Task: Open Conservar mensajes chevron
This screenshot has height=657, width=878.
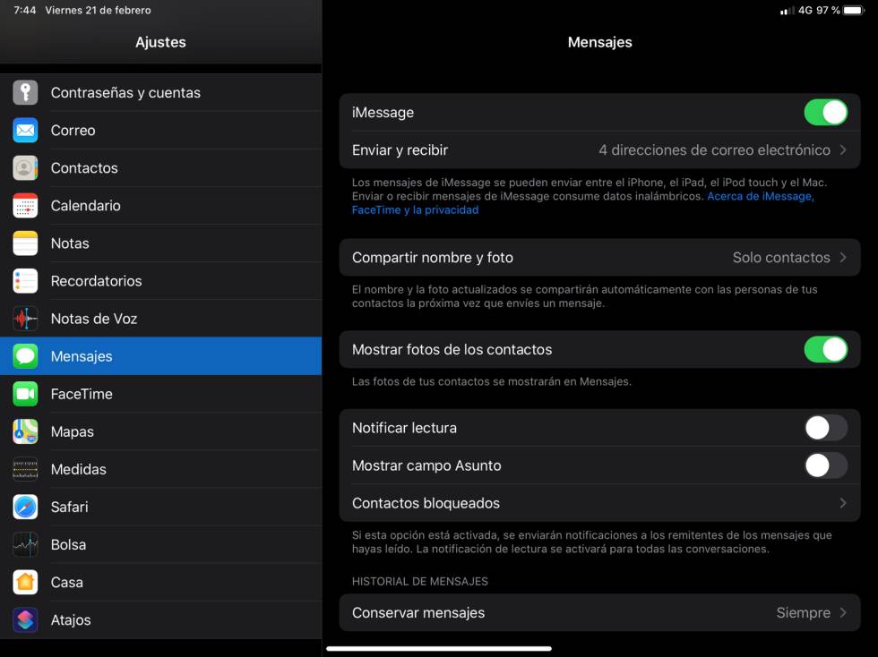Action: coord(843,613)
